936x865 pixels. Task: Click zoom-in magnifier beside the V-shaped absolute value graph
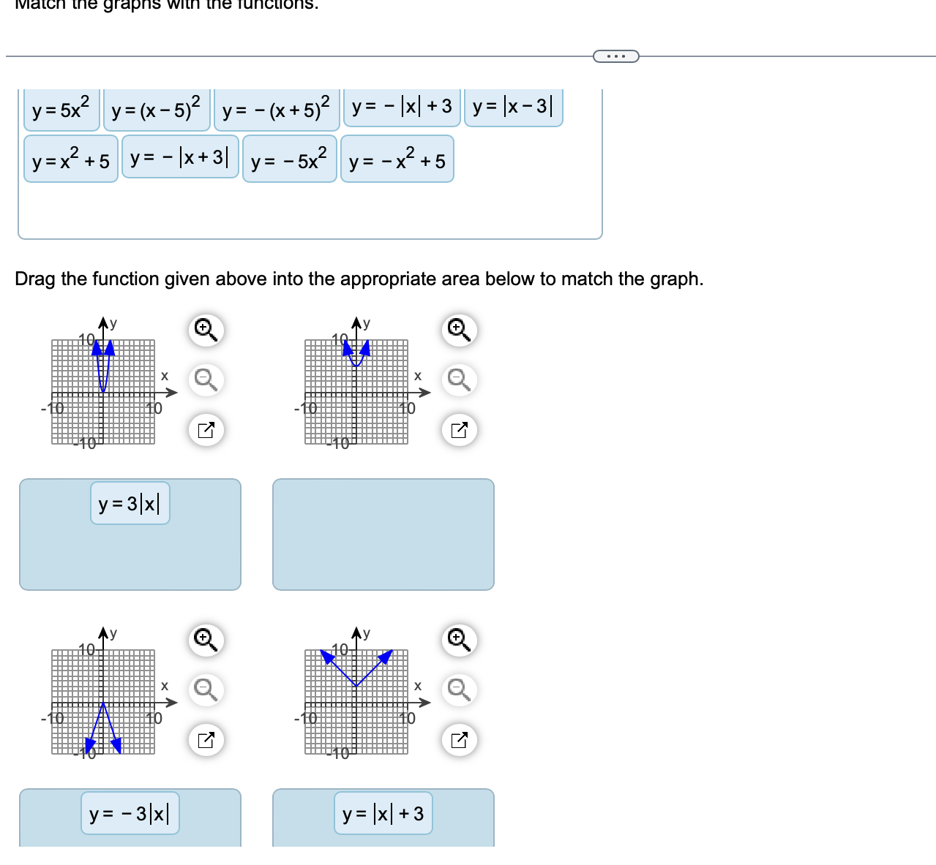459,640
